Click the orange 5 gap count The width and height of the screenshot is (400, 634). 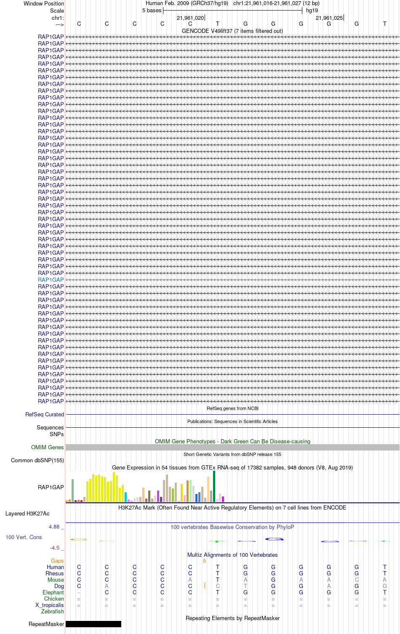(x=205, y=561)
